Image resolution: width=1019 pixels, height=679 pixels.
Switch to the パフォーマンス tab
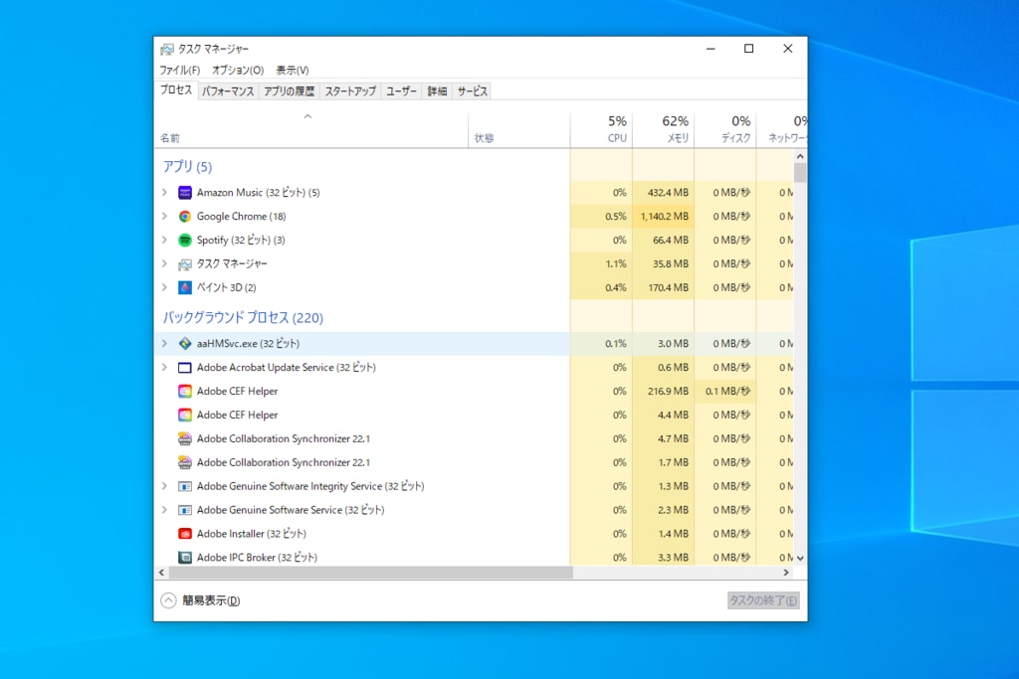228,91
